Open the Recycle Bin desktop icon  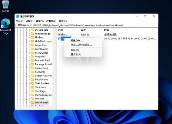[x=5, y=6]
